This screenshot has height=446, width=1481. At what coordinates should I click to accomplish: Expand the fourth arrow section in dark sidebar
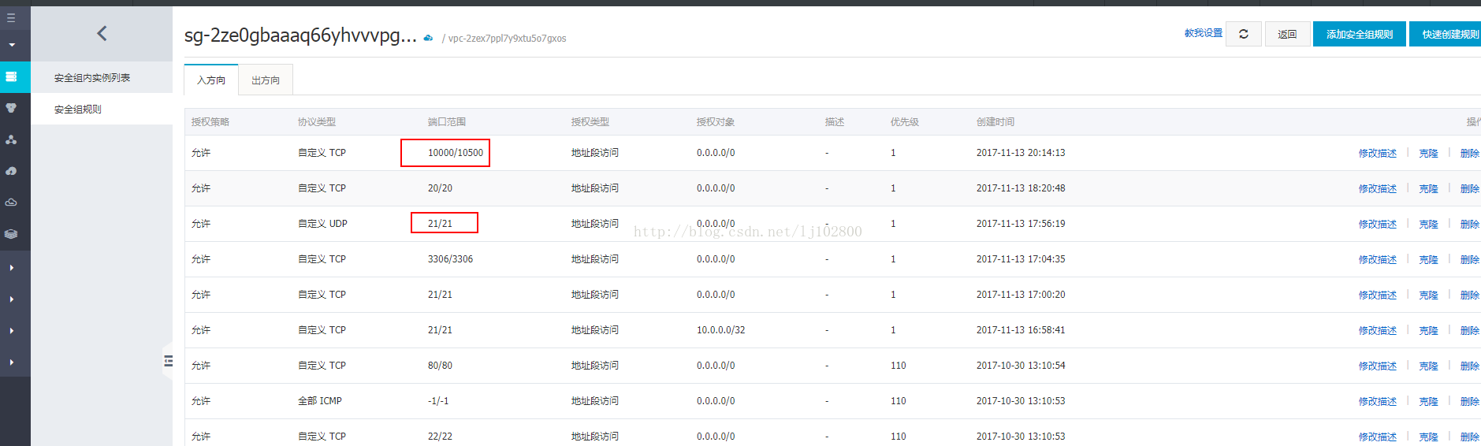tap(12, 362)
